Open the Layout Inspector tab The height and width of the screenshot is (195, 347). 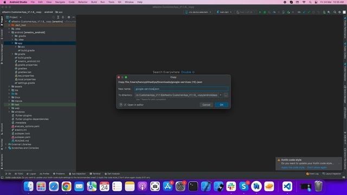331,174
